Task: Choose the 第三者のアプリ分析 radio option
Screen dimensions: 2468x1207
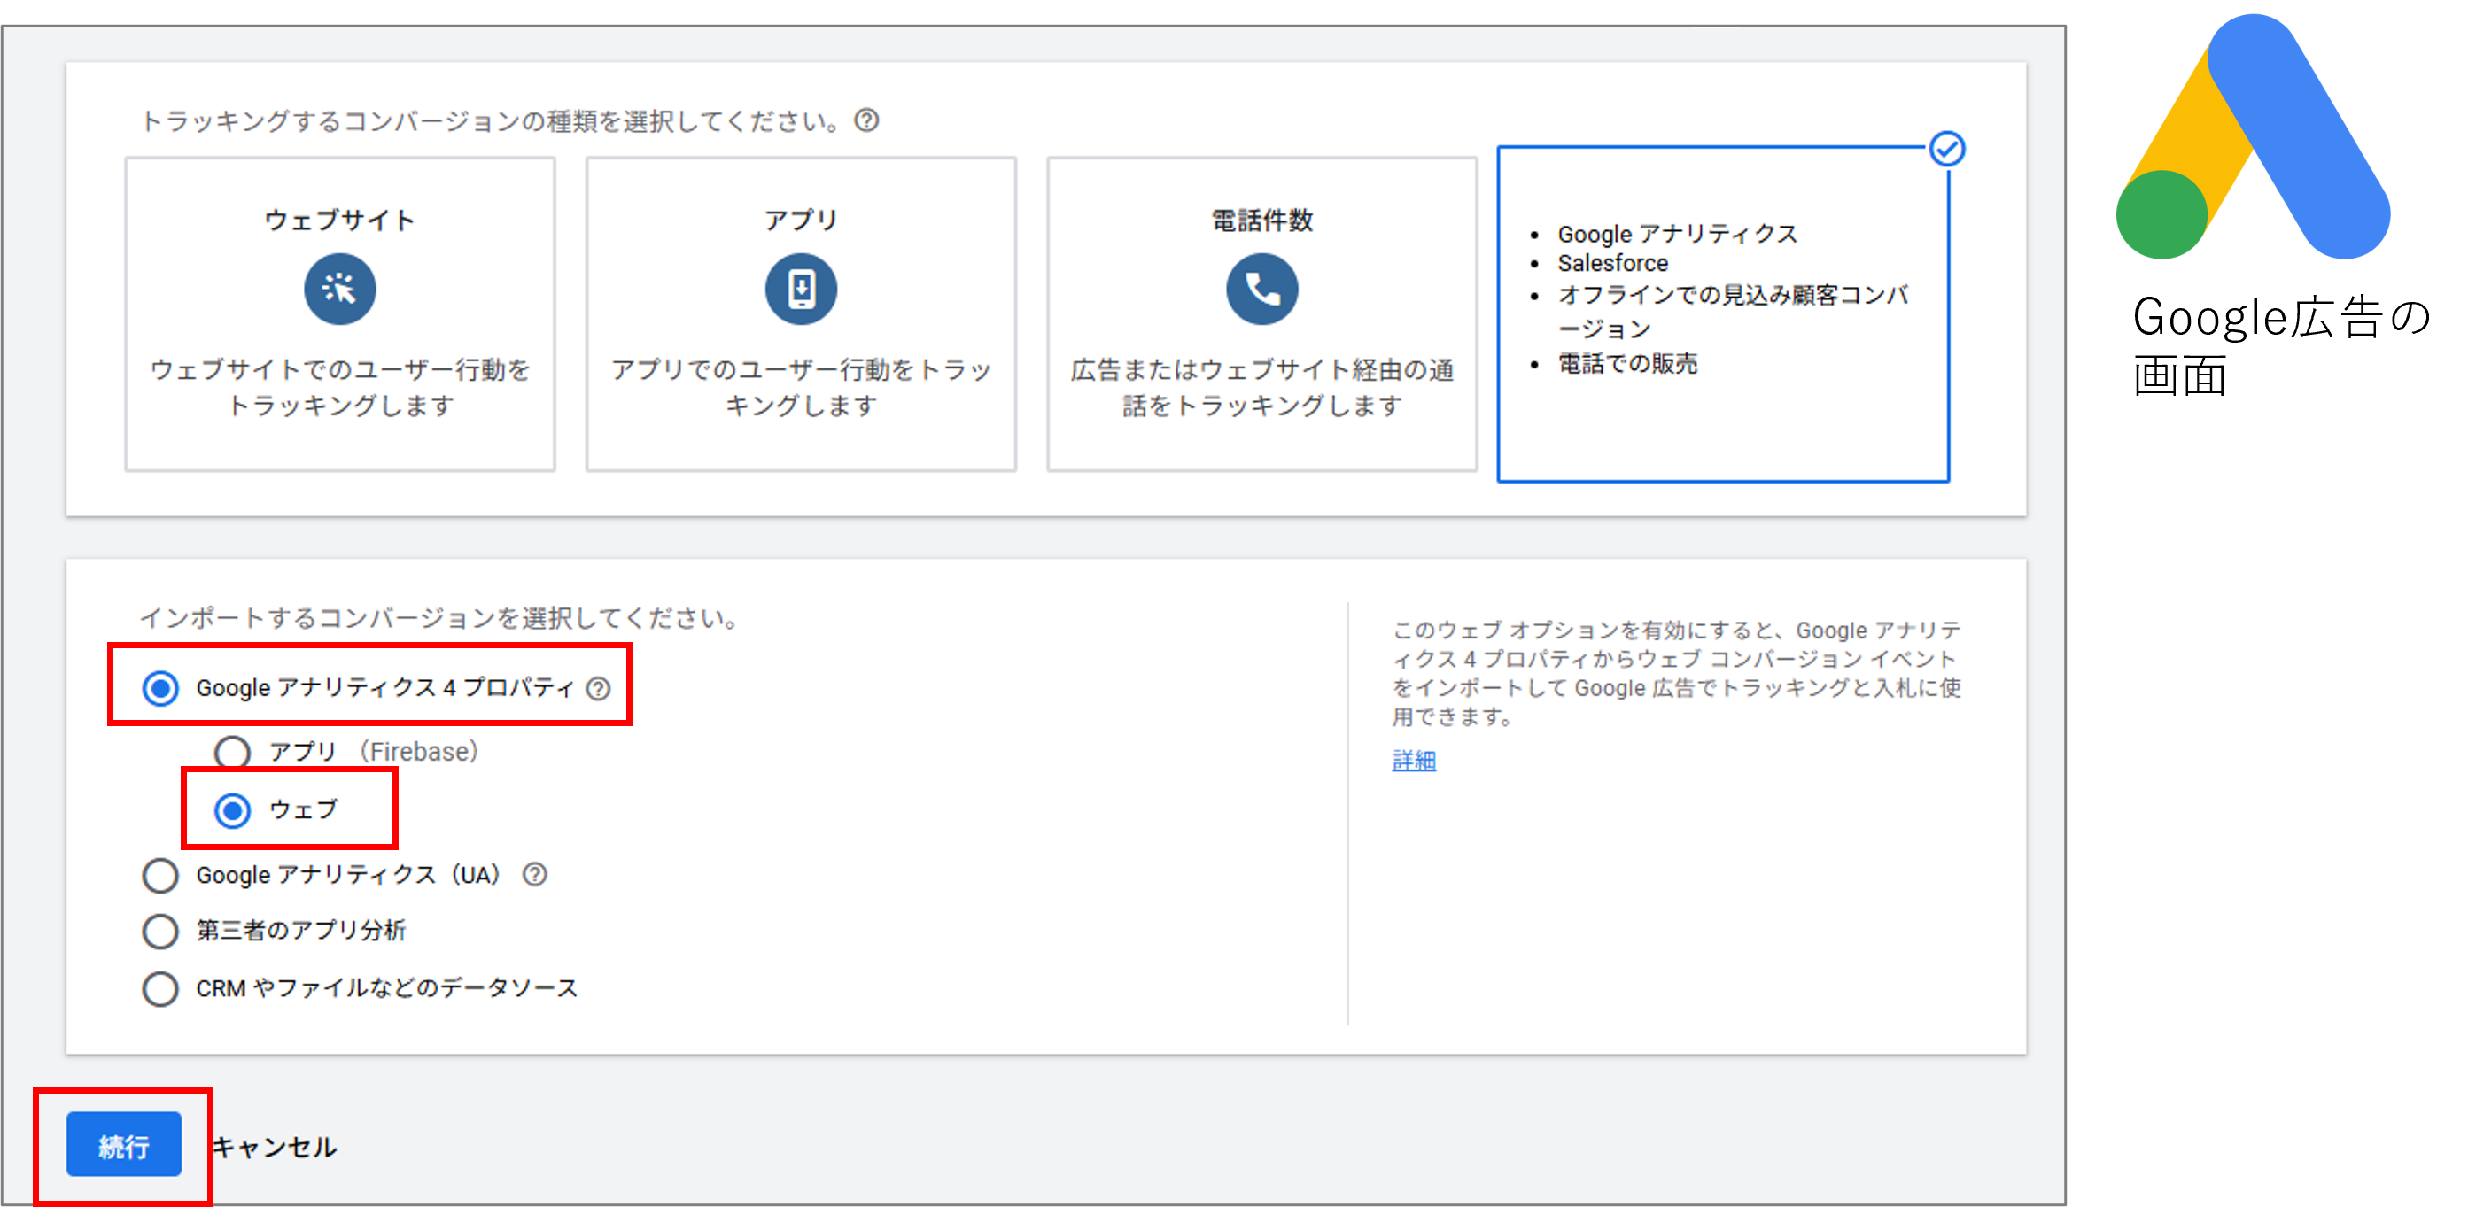Action: 160,931
